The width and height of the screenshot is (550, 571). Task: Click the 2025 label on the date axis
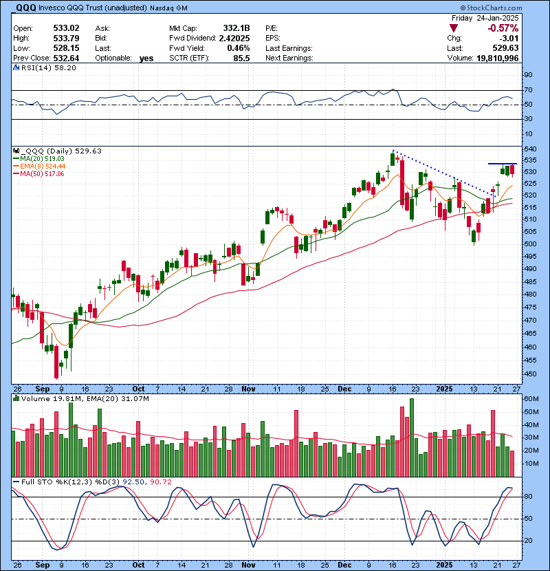445,389
